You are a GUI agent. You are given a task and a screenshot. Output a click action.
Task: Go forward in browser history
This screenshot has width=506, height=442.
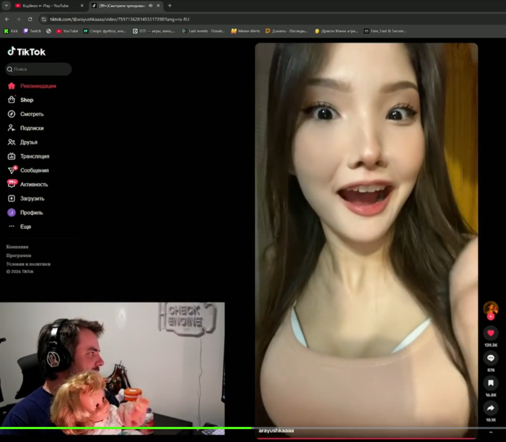pos(18,20)
